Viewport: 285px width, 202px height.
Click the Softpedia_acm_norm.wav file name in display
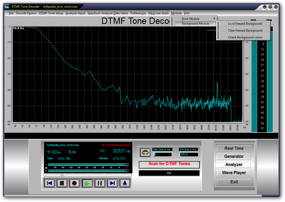point(63,145)
